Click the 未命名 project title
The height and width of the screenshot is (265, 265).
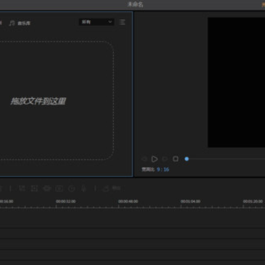135,4
